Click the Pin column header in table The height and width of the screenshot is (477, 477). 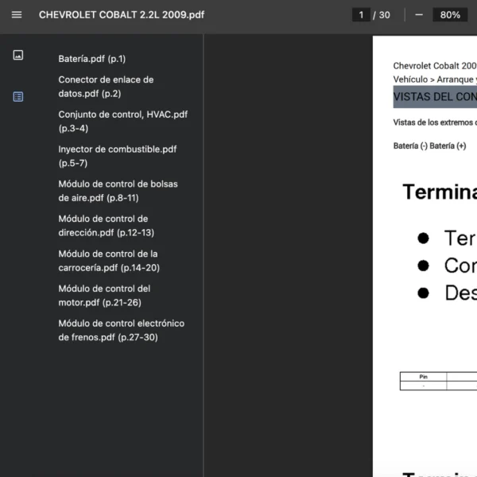423,377
